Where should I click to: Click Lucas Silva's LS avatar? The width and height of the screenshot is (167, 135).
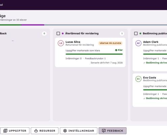(61, 43)
